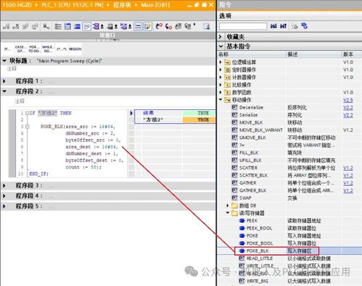Image resolution: width=362 pixels, height=286 pixels.
Task: Insert REGION block from the favorites bar
Action: point(75,49)
